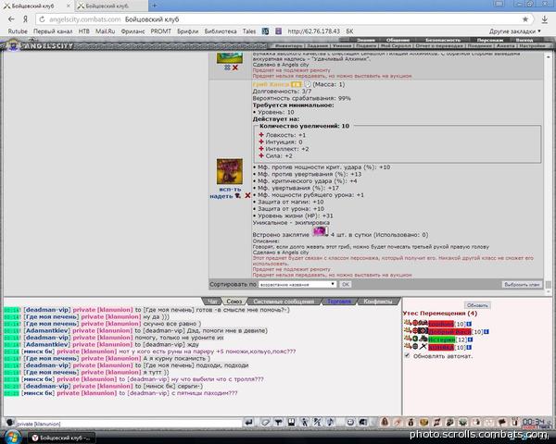556x444 pixels.
Task: Click the floppy save chat icon
Action: click(292, 422)
